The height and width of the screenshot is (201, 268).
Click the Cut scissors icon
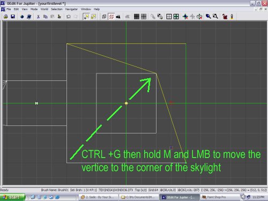point(38,17)
